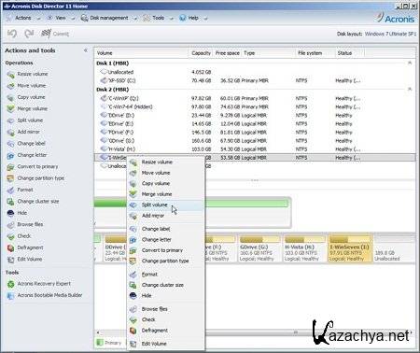Expand the View menu dropdown arrow
Viewport: 420px width, 353px height.
73,19
